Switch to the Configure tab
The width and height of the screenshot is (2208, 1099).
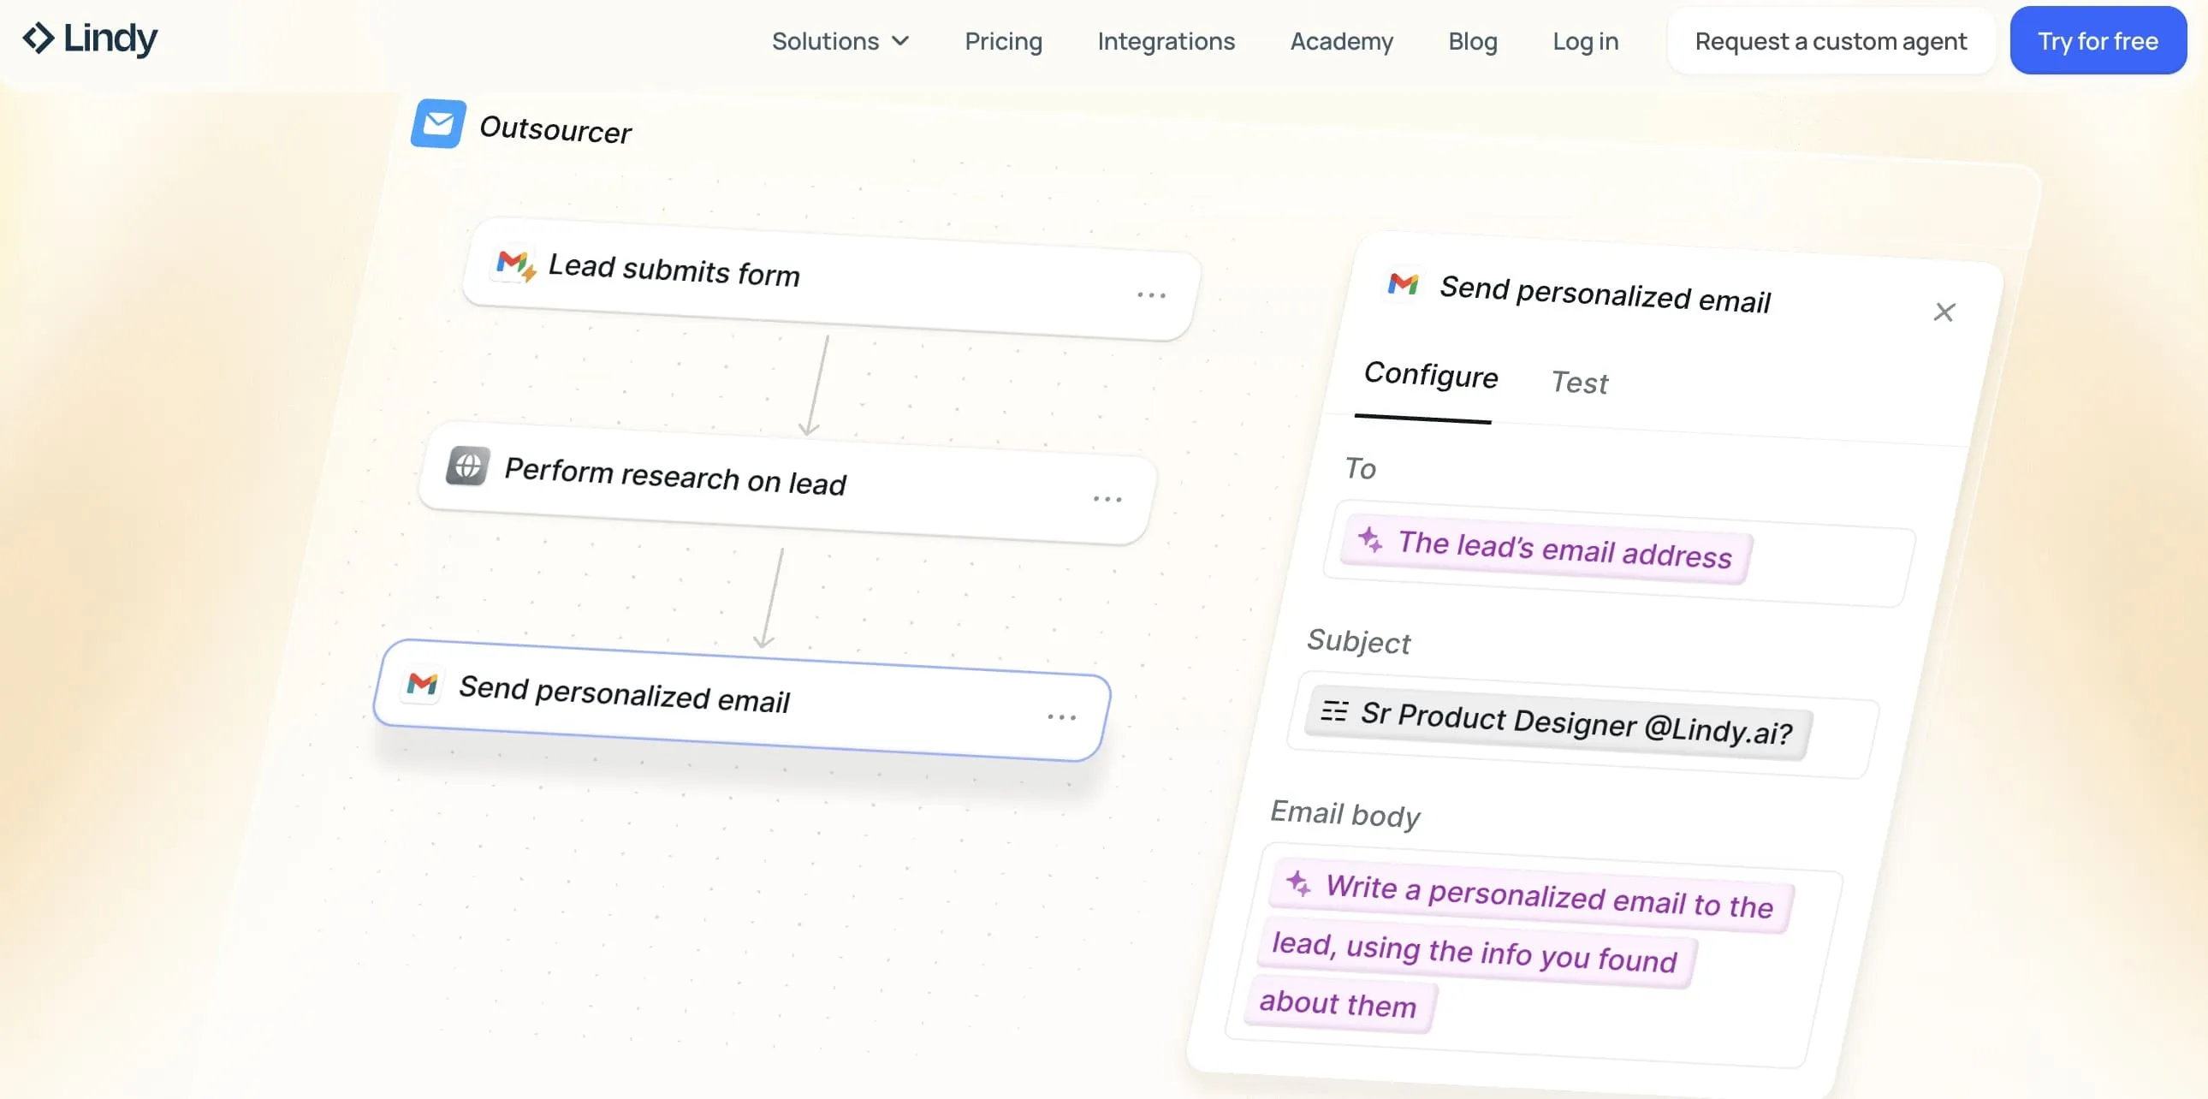[x=1431, y=376]
